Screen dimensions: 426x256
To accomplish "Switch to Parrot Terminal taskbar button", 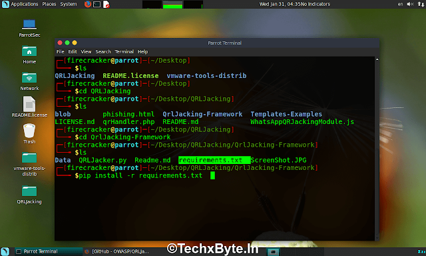I will 49,251.
